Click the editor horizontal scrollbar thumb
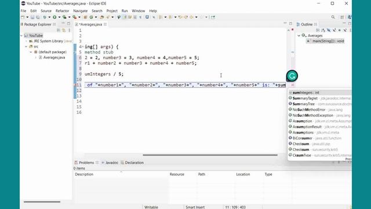Viewport: 371px width, 209px height. pyautogui.click(x=210, y=155)
